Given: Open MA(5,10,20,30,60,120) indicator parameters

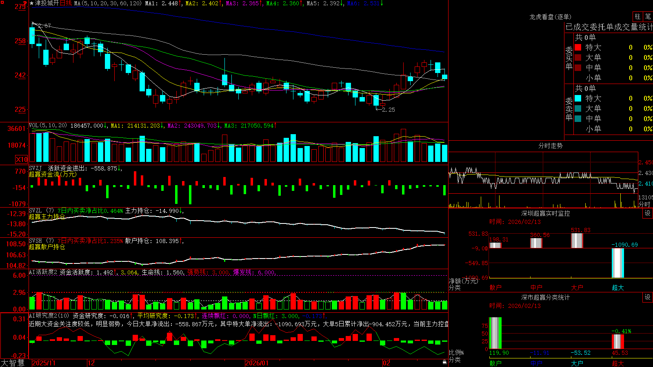Looking at the screenshot, I should 108,3.
